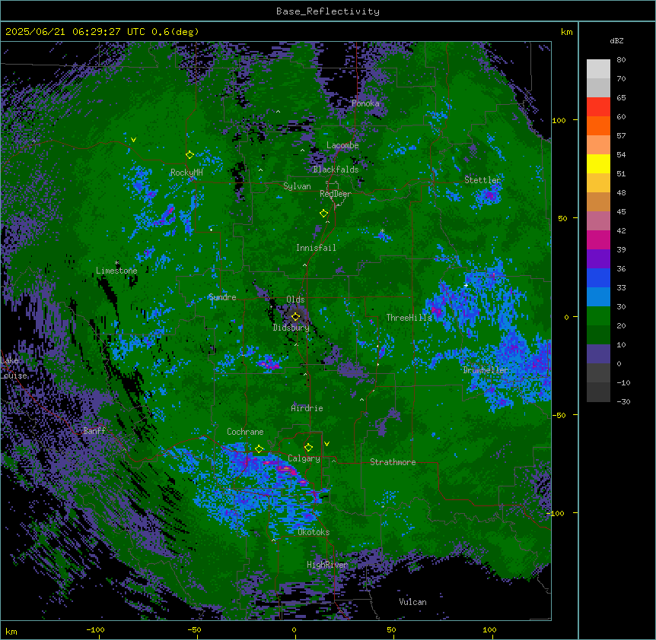Click the yellow V marker northwest of RockyMH
Screen dimensions: 656x640
(133, 140)
